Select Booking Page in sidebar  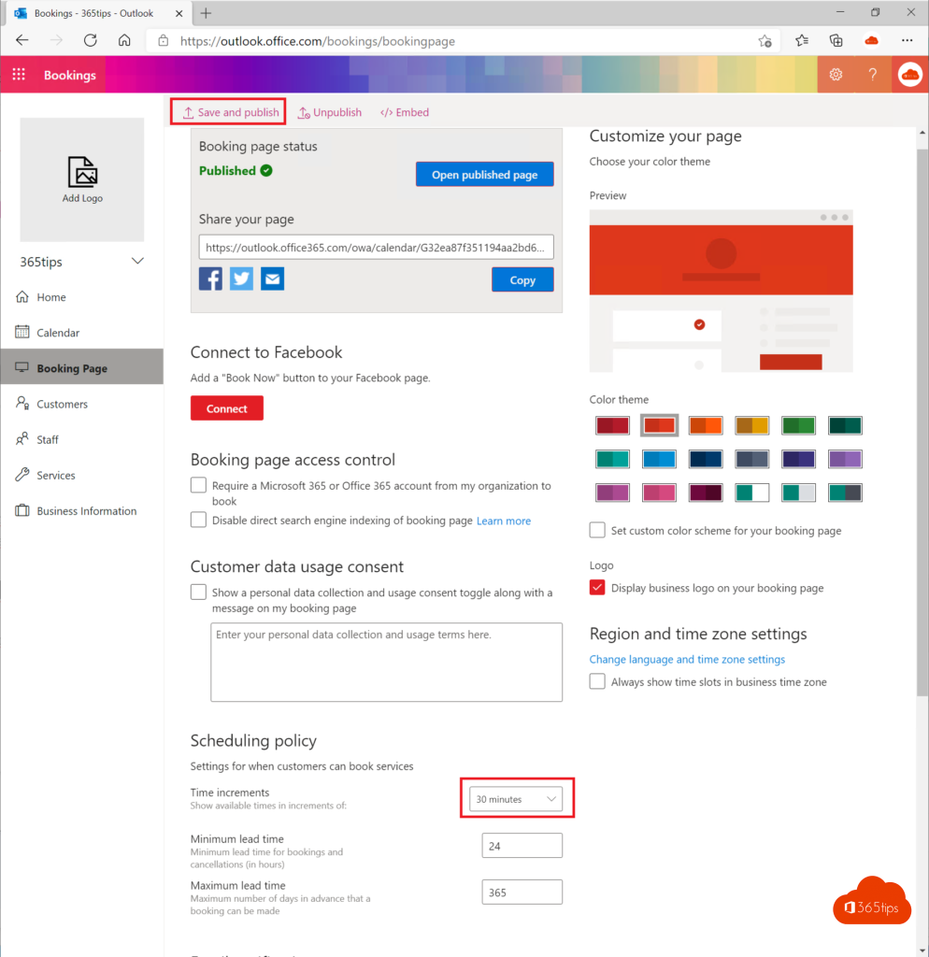(82, 368)
